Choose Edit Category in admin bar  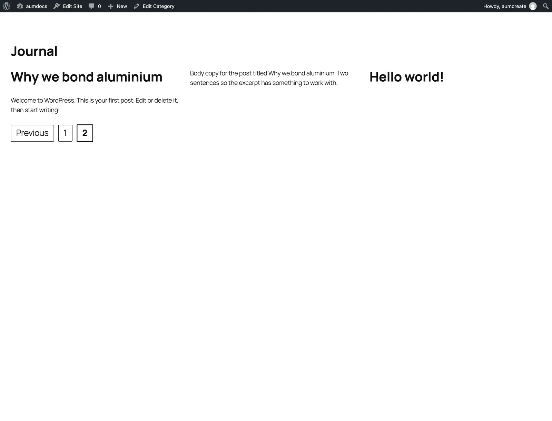coord(154,6)
